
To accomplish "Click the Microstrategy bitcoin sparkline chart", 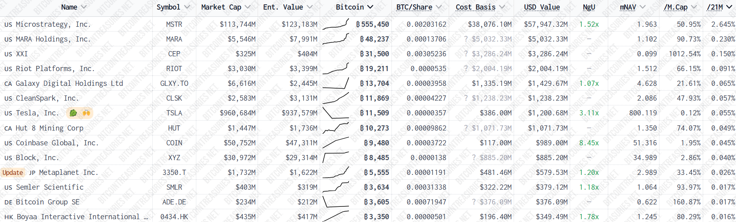I will tap(336, 24).
